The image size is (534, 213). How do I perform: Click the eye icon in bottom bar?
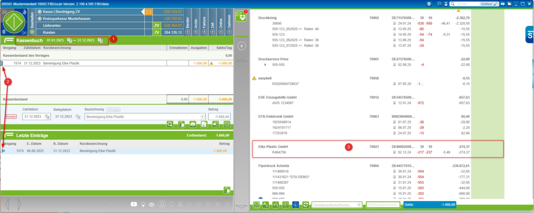[x=153, y=204]
